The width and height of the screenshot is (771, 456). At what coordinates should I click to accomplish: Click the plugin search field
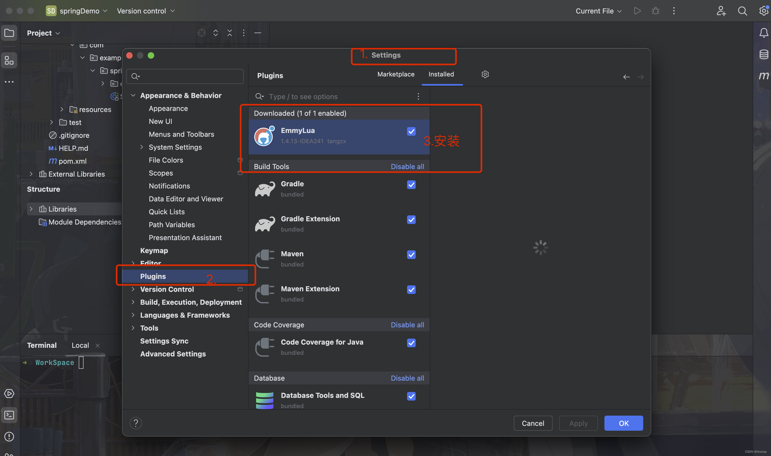[x=334, y=96]
